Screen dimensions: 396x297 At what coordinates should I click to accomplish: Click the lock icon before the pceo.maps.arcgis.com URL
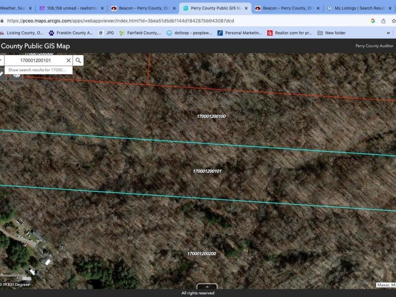[x=5, y=21]
